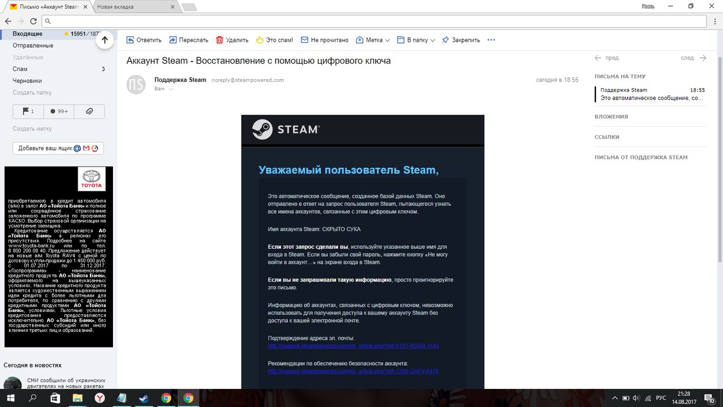Open the Chrome three-dot menu
The image size is (723, 407).
tap(715, 21)
